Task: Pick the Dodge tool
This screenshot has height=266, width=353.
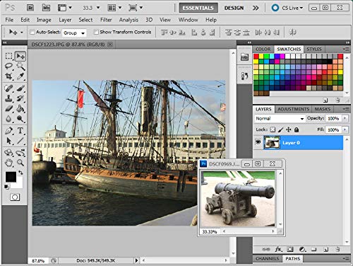Action: (20, 119)
